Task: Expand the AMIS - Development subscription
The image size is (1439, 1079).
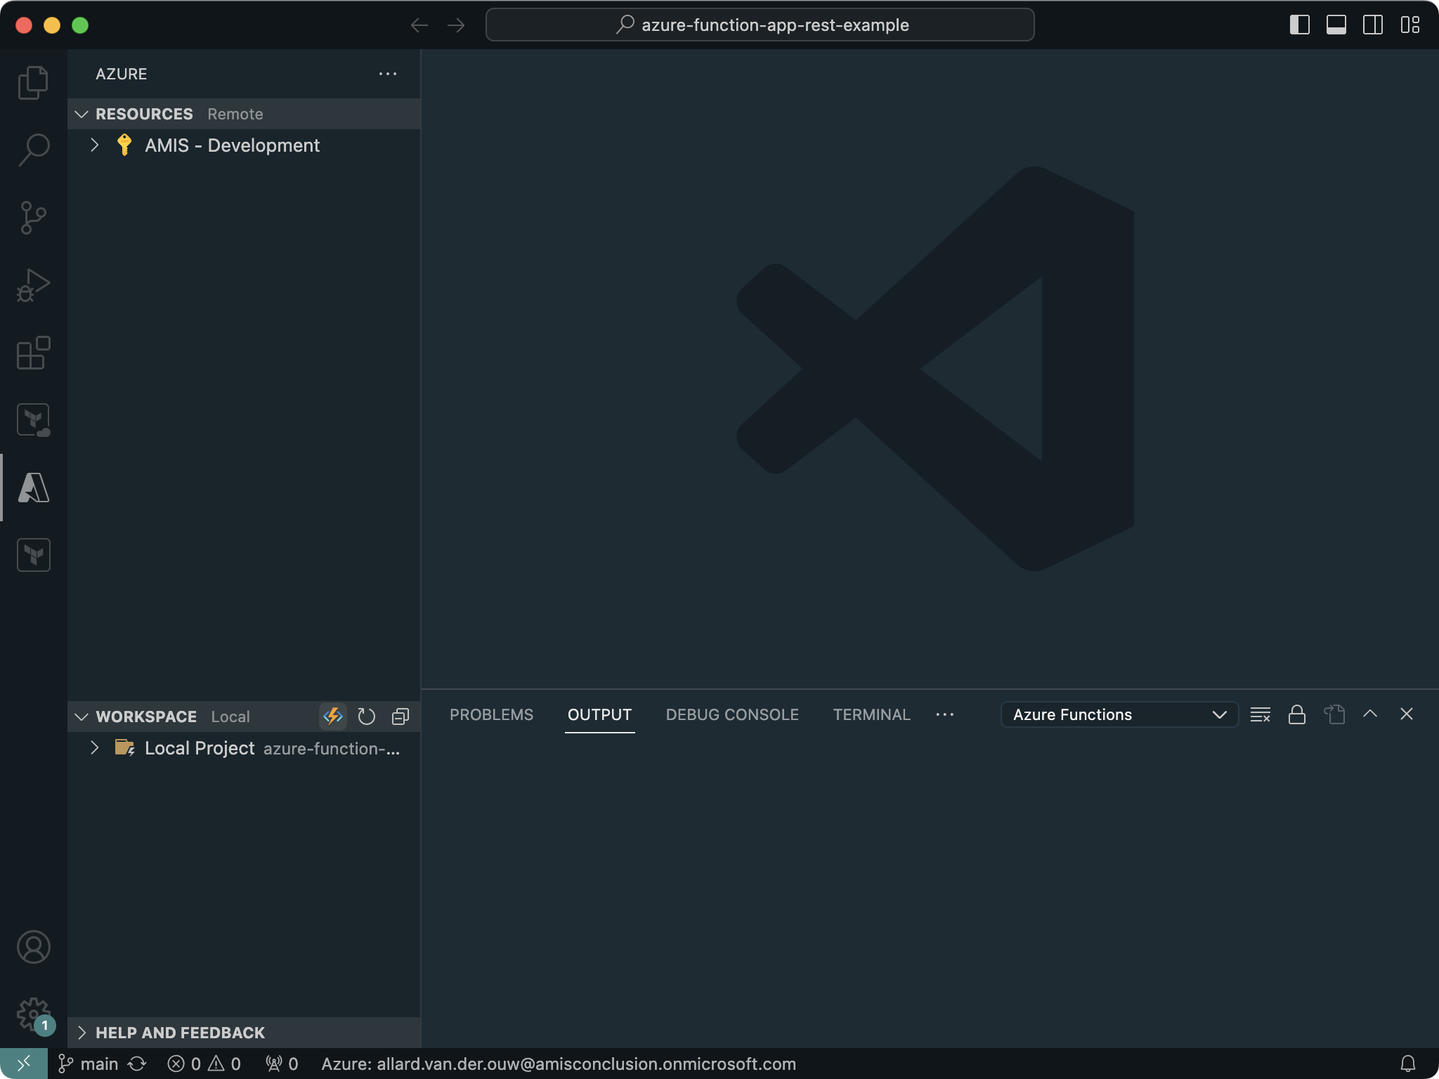Action: pyautogui.click(x=95, y=145)
